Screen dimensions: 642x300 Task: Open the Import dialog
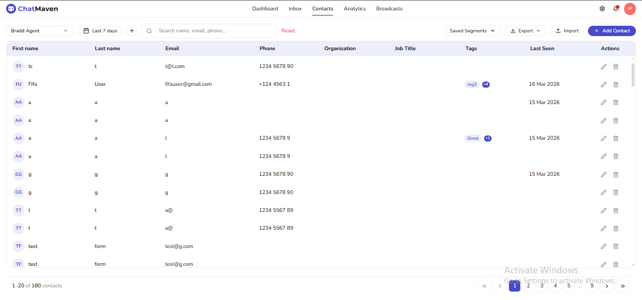(x=567, y=30)
